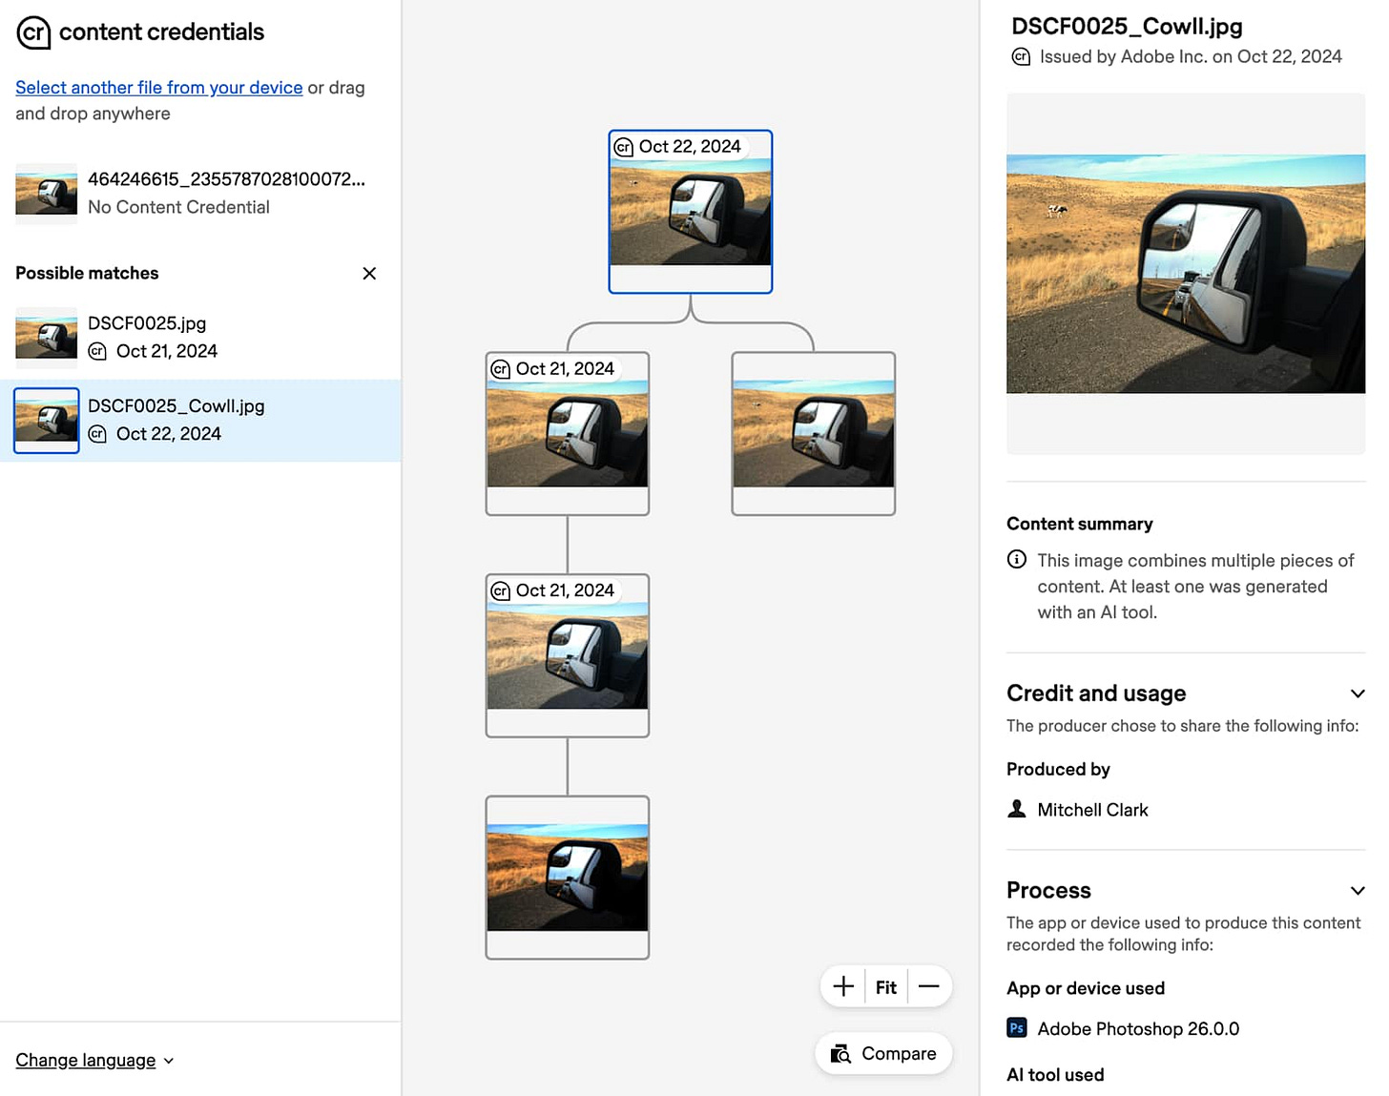Click the uploaded 464246615 file thumbnail

coord(46,191)
